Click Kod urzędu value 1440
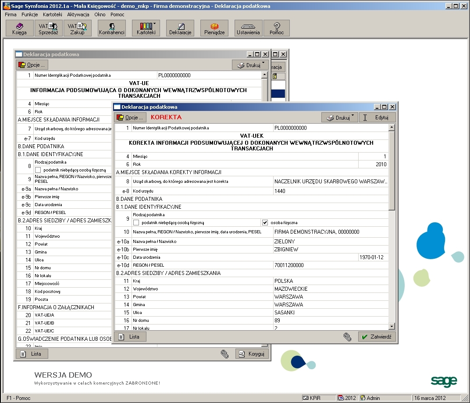Image resolution: width=470 pixels, height=403 pixels. tap(331, 191)
